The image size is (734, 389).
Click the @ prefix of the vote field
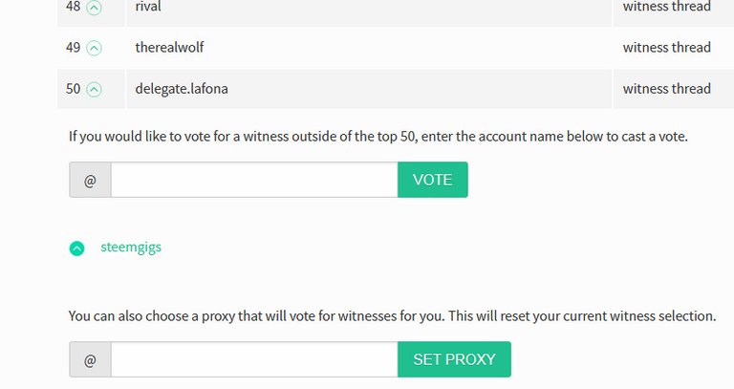click(x=90, y=180)
